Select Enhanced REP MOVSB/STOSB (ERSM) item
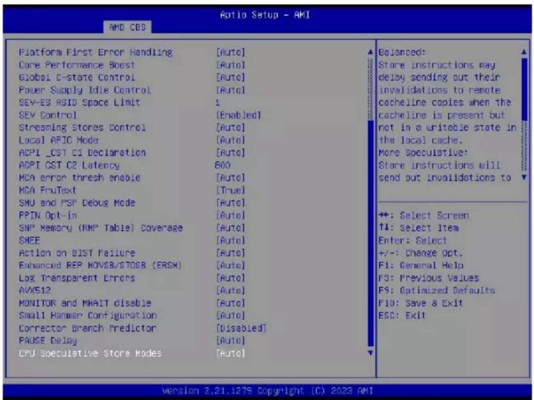 pos(132,265)
